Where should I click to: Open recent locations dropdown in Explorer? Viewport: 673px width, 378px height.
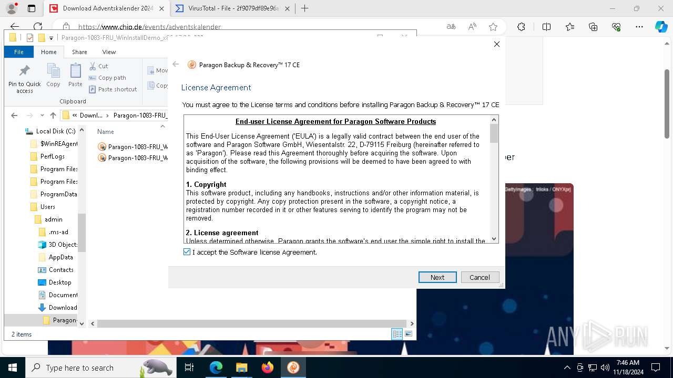pos(42,115)
